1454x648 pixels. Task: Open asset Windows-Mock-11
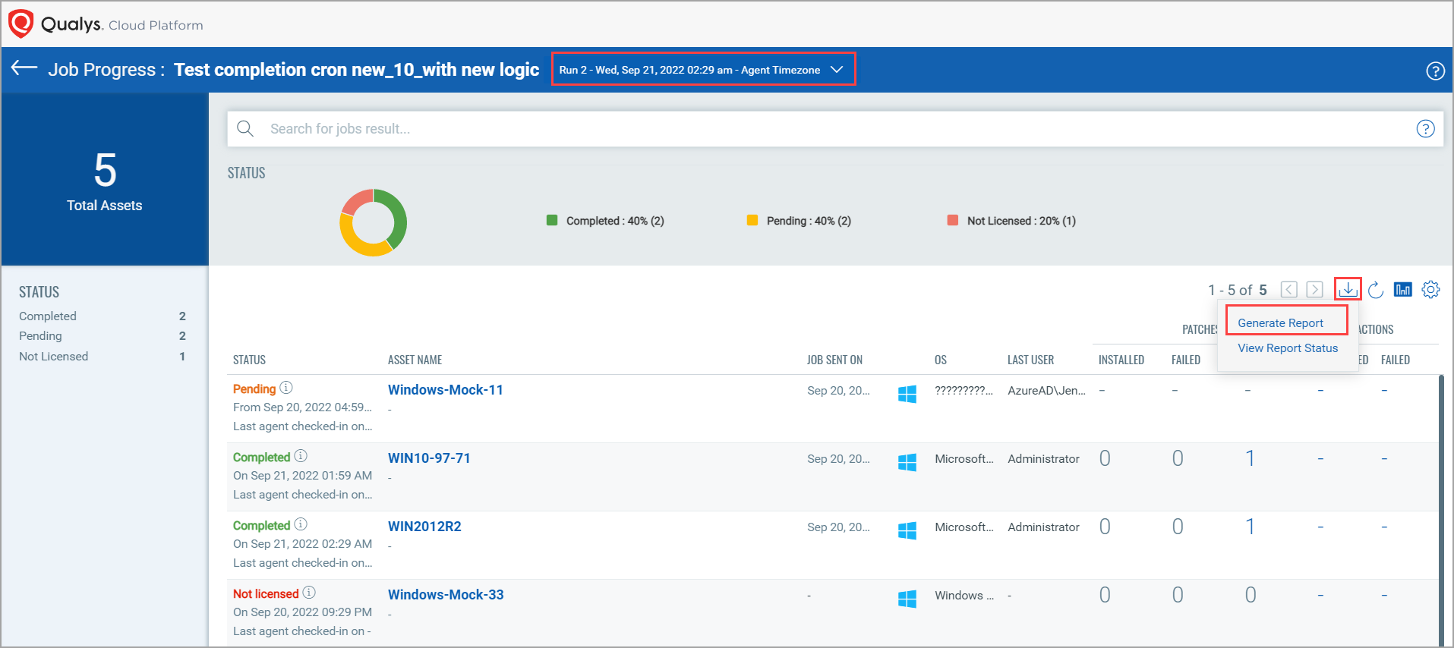tap(446, 390)
